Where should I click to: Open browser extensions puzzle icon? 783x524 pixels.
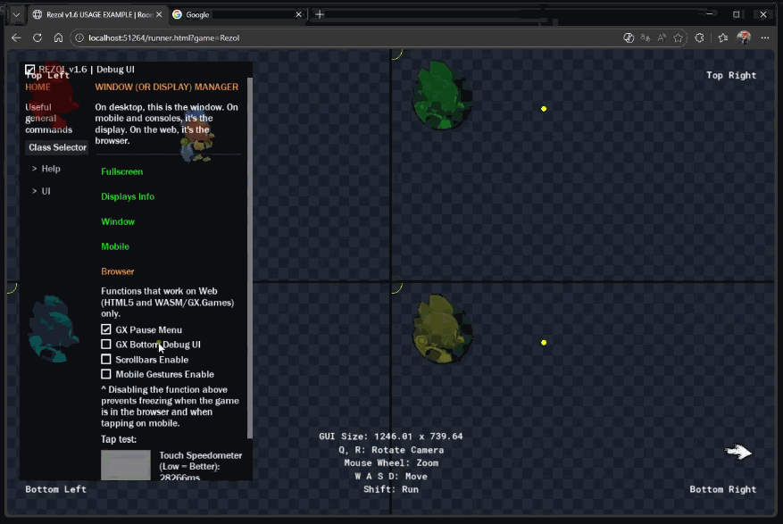coord(699,37)
